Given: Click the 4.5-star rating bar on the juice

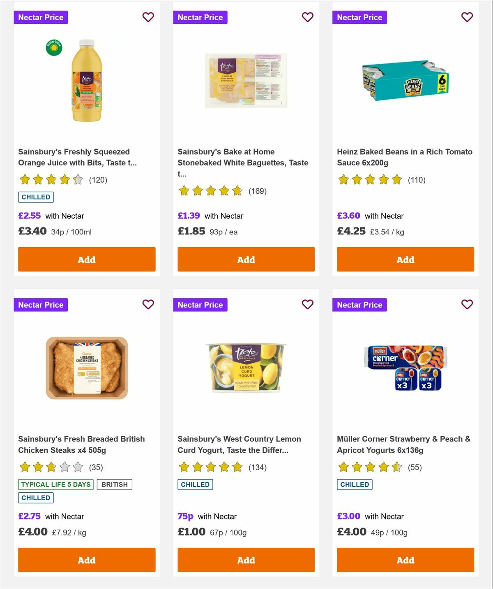Looking at the screenshot, I should (51, 180).
